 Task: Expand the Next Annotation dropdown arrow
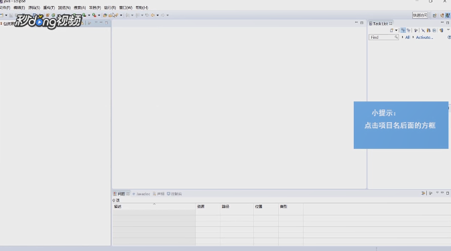[x=132, y=15]
